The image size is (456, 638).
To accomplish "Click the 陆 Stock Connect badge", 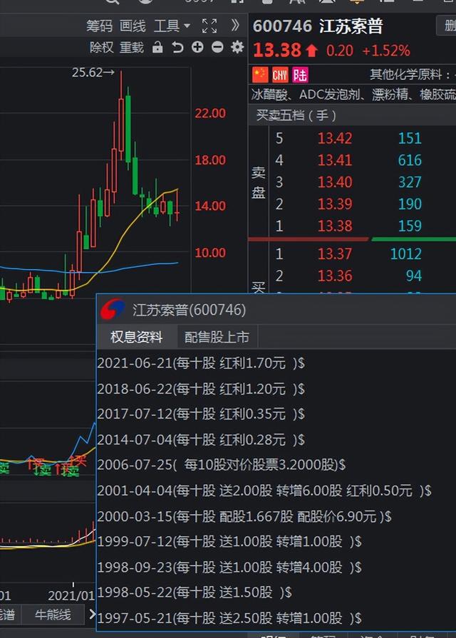I will coord(301,75).
